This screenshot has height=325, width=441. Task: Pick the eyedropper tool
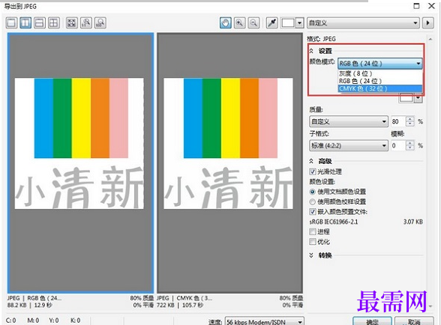pyautogui.click(x=272, y=22)
